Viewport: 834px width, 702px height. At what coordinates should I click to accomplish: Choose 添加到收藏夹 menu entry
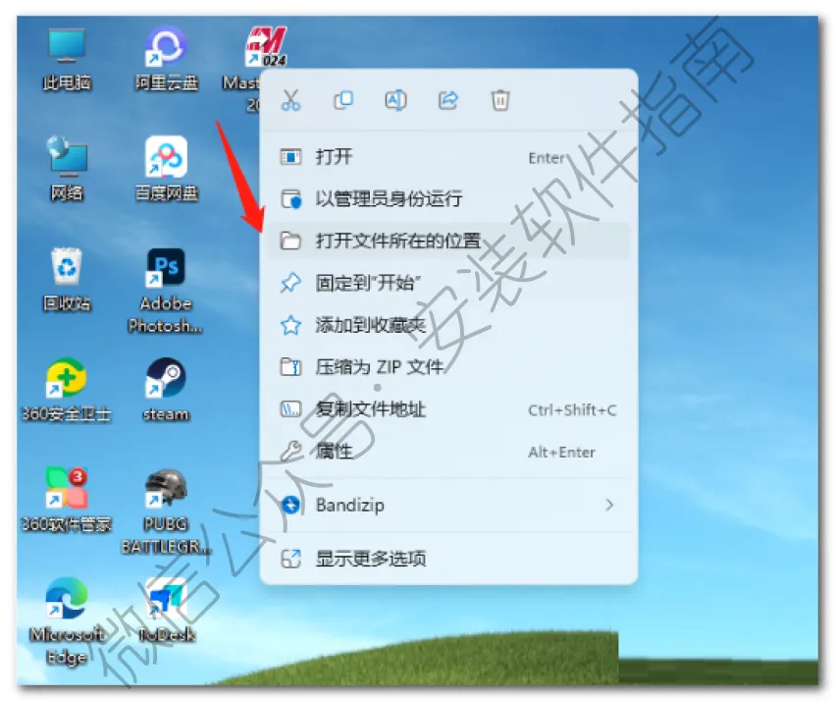pos(448,325)
